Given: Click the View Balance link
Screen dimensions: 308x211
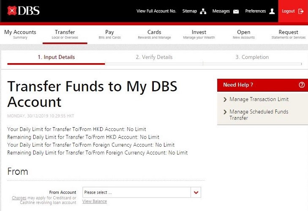Looking at the screenshot, I should click(95, 201).
